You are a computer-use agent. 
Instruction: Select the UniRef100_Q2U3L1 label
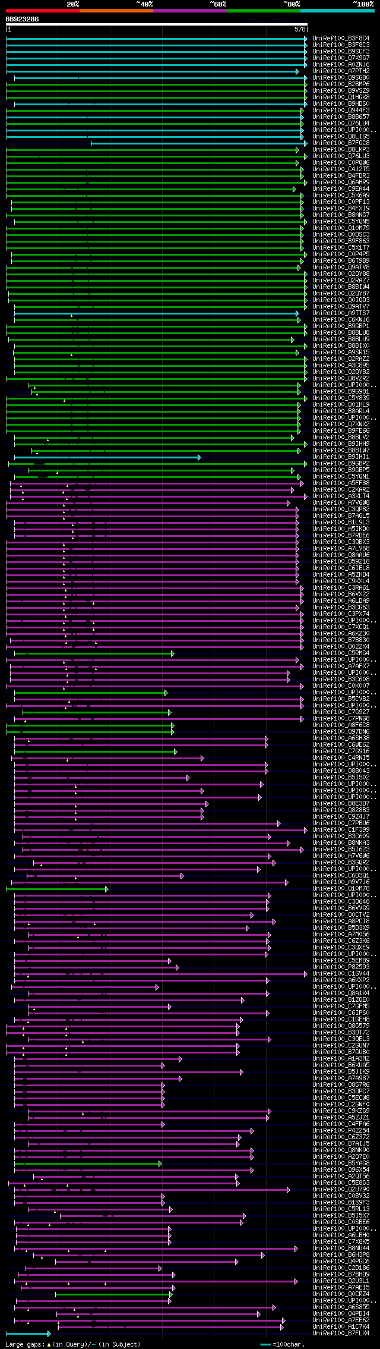[341, 1281]
